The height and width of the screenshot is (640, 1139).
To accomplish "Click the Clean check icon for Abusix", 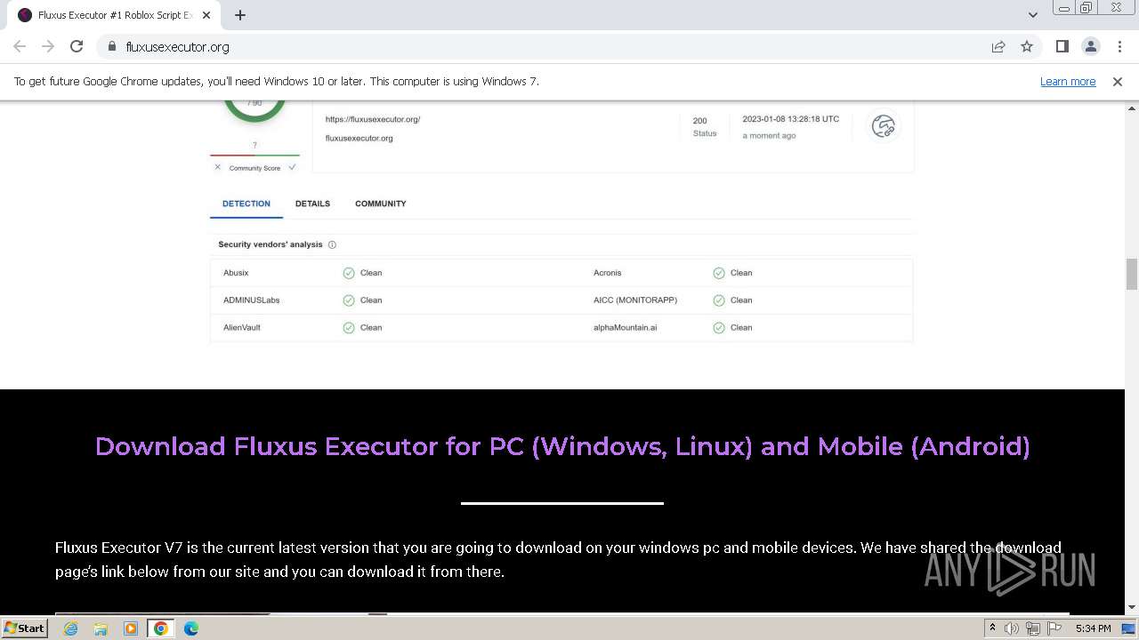I will pyautogui.click(x=349, y=273).
